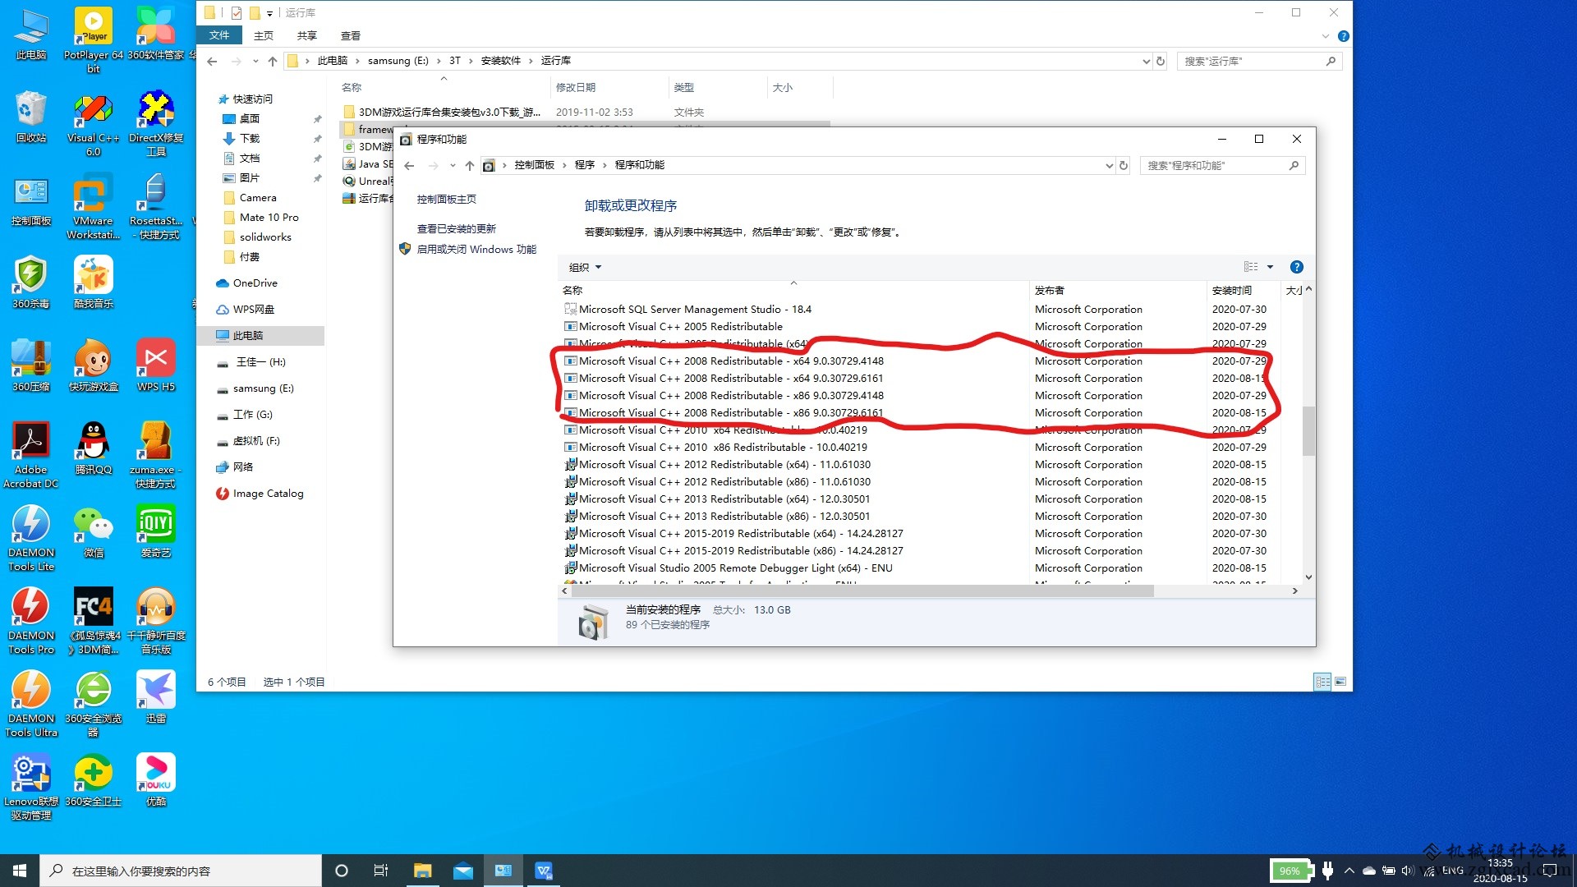The height and width of the screenshot is (887, 1577).
Task: Open recent locations dropdown in 运行库 explorer
Action: 255,61
